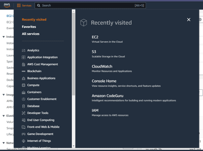The width and height of the screenshot is (203, 151).
Task: Open the AWS Cost Management category
Action: [x=42, y=64]
